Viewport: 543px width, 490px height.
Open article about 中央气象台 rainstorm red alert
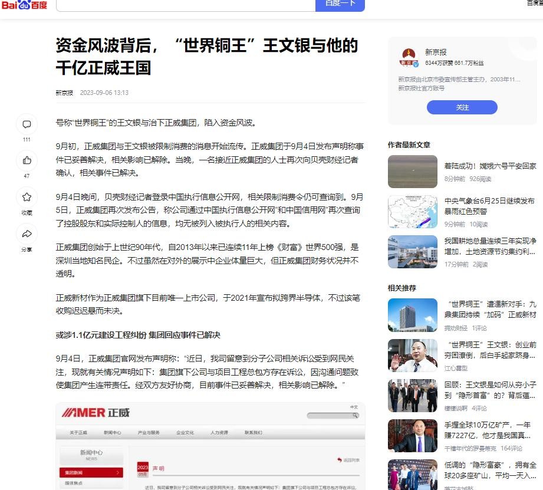(x=490, y=206)
